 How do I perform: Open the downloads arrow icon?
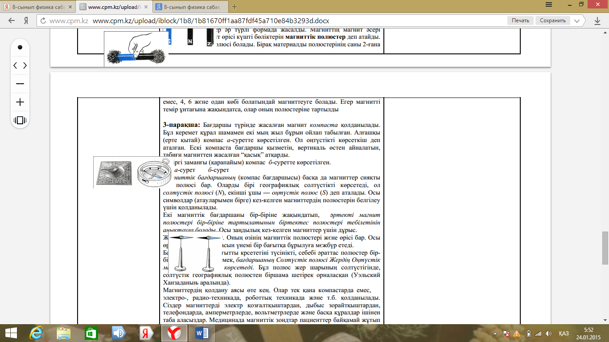pos(597,20)
